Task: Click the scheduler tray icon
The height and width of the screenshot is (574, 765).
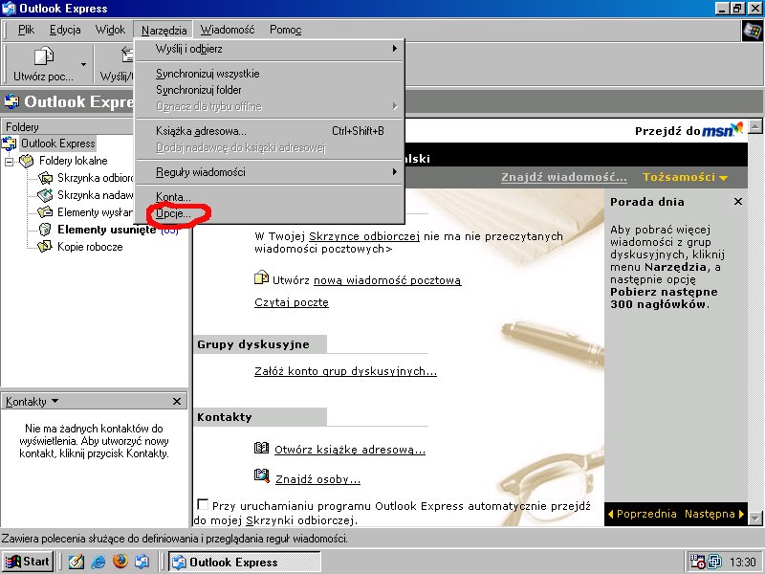Action: [697, 562]
